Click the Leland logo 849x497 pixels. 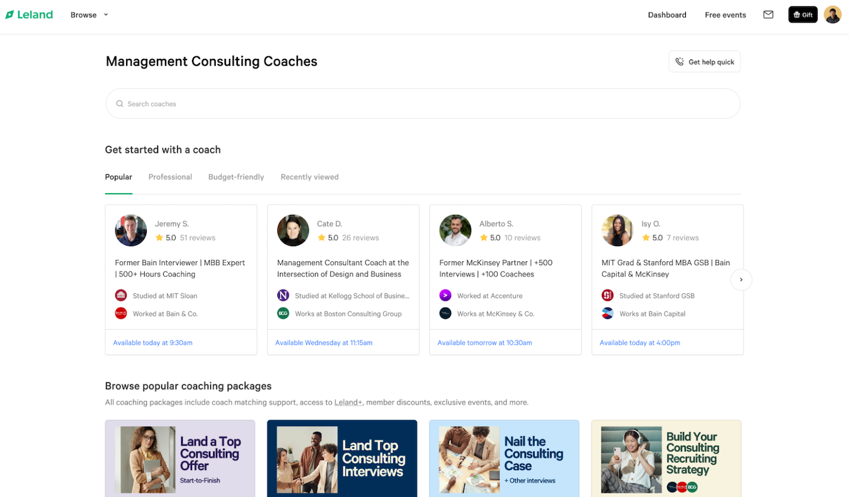[x=29, y=14]
